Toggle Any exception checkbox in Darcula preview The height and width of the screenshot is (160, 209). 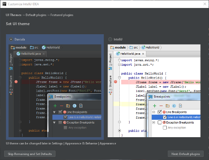[x=65, y=128]
